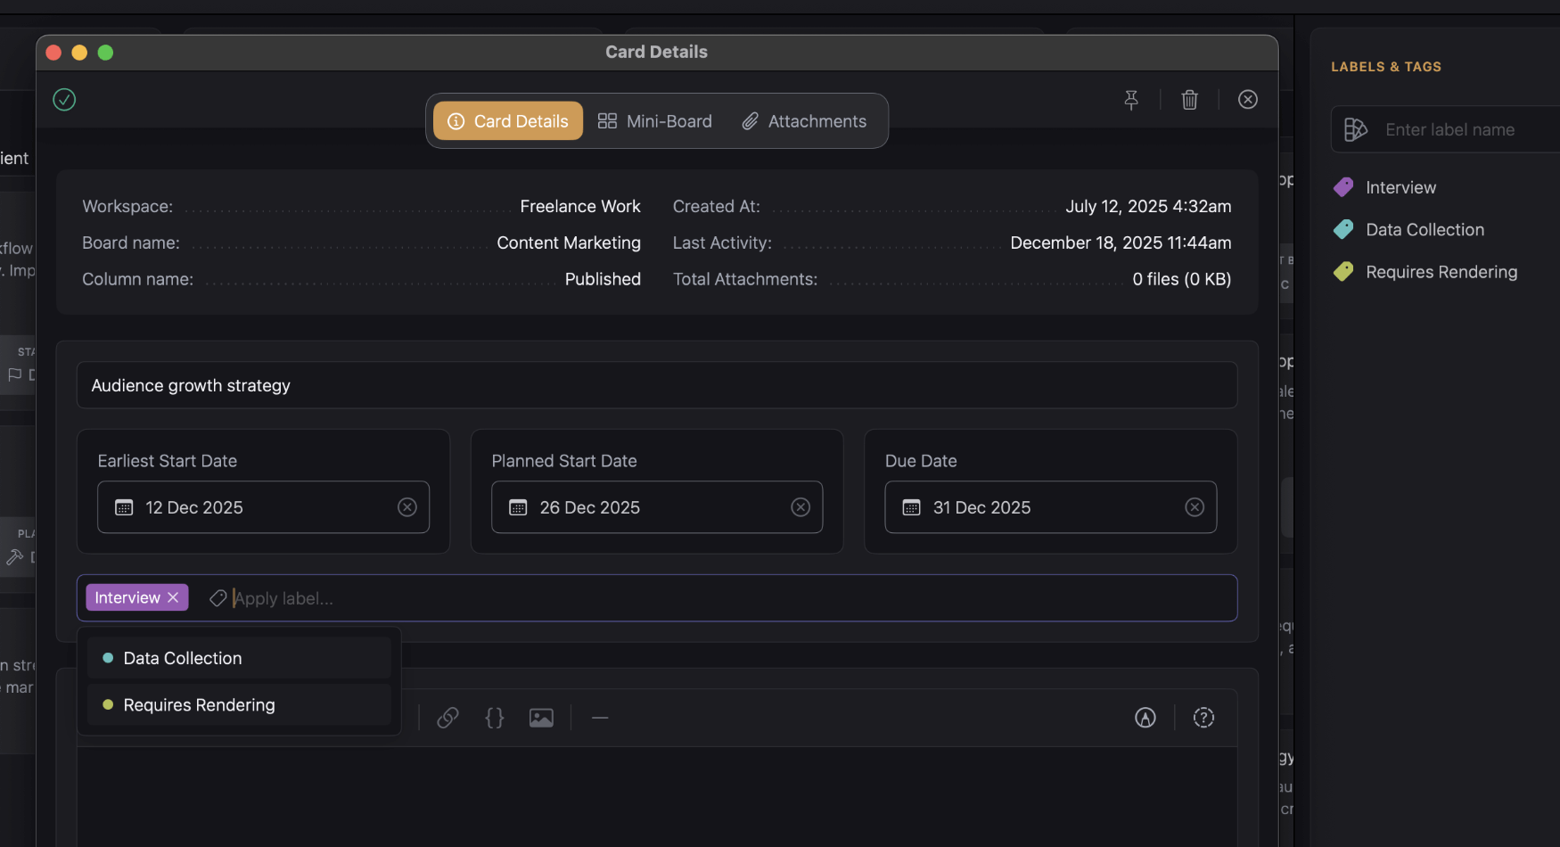This screenshot has height=847, width=1560.
Task: Clear the Earliest Start Date value
Action: [x=407, y=507]
